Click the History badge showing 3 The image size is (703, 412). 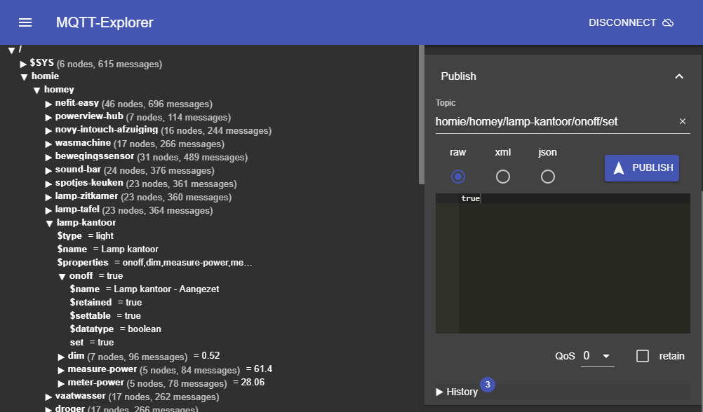pos(488,384)
